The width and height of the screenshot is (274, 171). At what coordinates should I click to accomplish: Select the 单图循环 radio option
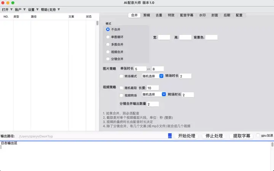click(108, 37)
